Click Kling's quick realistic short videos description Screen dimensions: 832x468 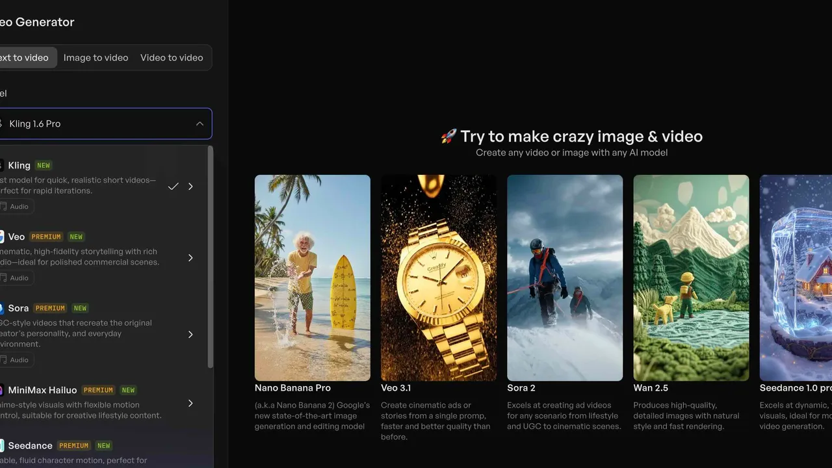pyautogui.click(x=78, y=185)
